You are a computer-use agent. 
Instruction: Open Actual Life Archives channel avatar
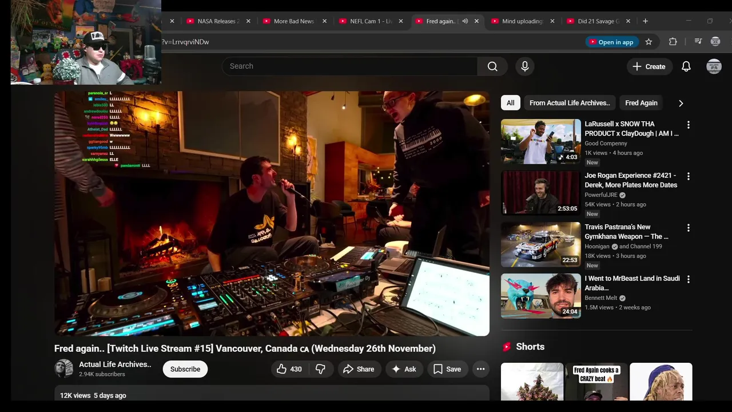pyautogui.click(x=63, y=369)
